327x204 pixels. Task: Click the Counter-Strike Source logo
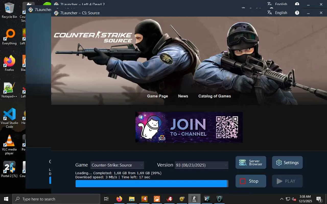click(93, 37)
